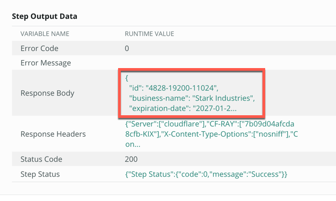Select the Step Status variable name
336x201 pixels.
(40, 174)
